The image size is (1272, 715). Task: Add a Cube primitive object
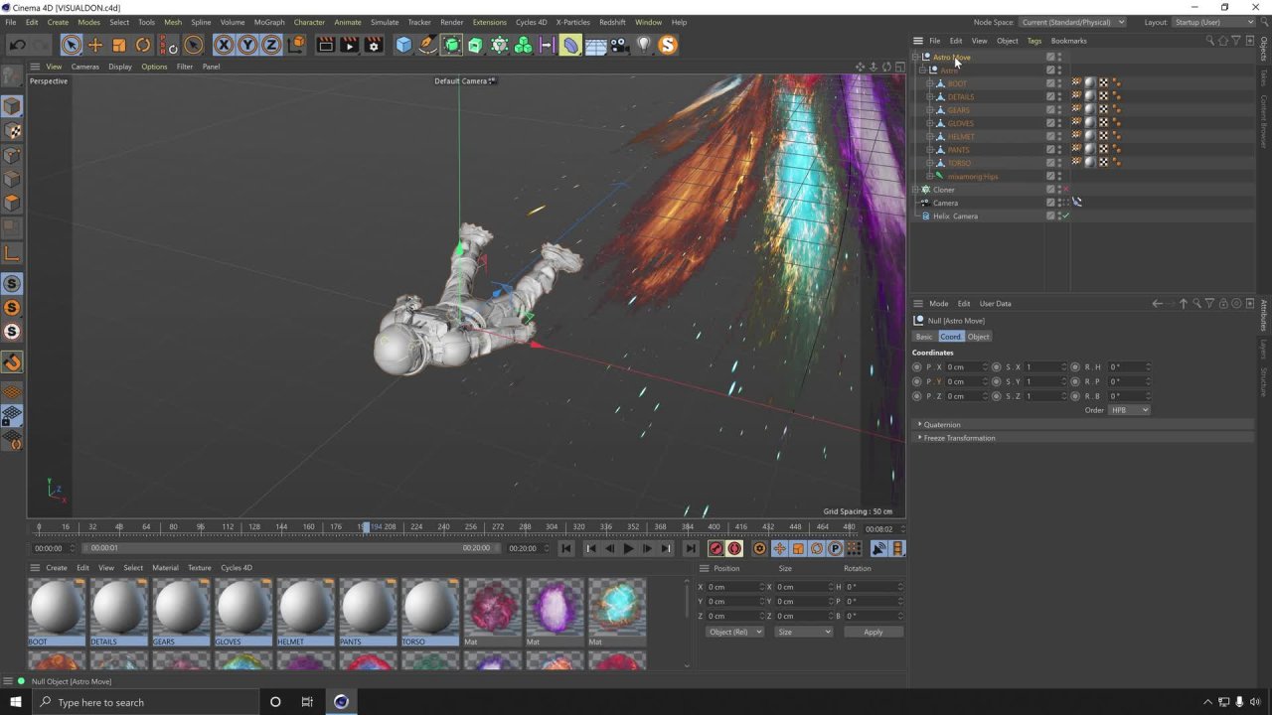403,45
